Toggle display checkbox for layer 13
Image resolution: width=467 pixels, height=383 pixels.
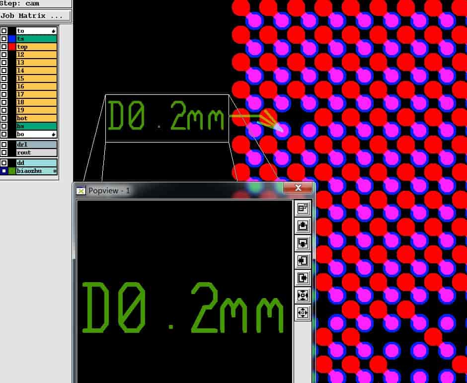click(4, 63)
